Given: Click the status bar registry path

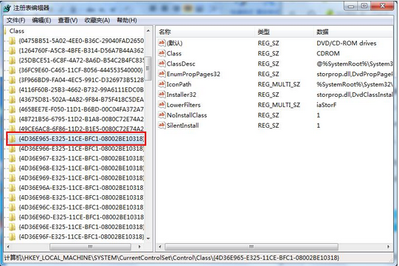Looking at the screenshot, I should 172,258.
